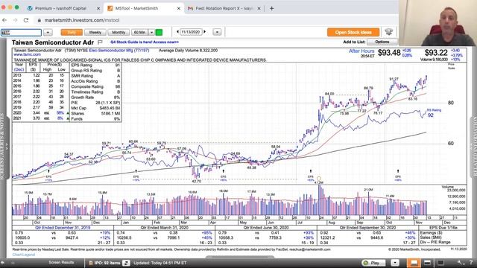This screenshot has width=477, height=268.
Task: Expand the intraday interval dropdown arrow
Action: [x=151, y=32]
